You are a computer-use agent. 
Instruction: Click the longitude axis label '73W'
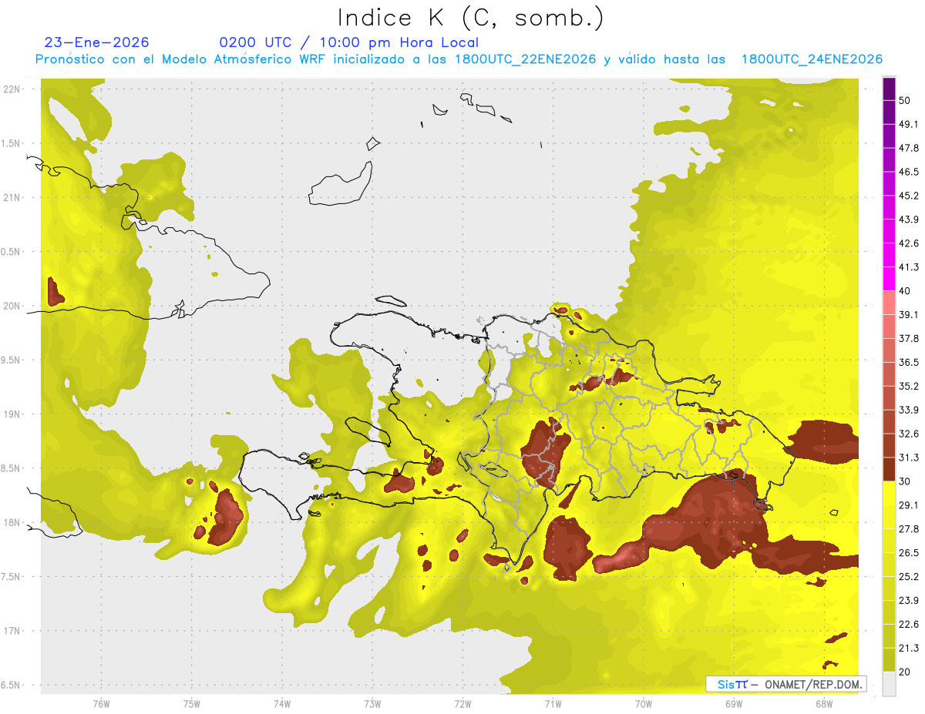point(372,704)
